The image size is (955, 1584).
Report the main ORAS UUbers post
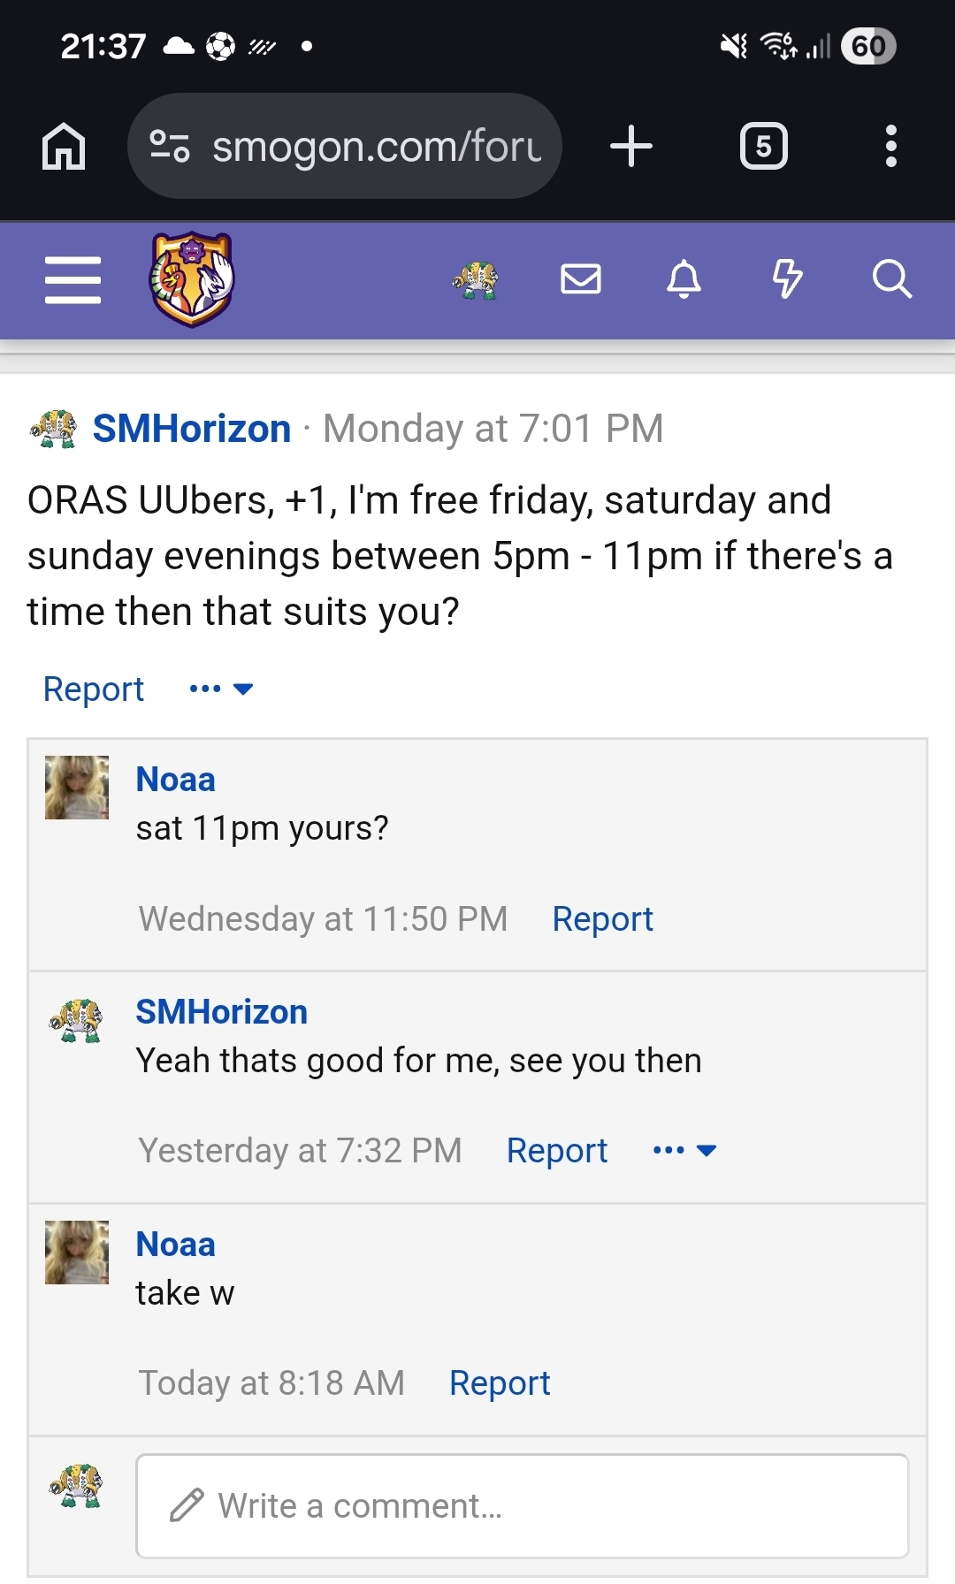click(94, 689)
